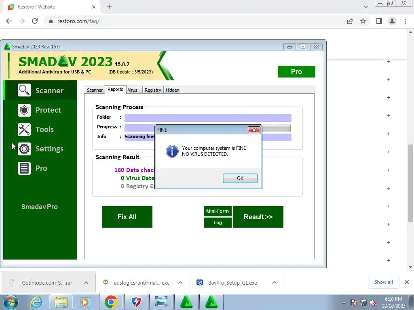Open the red-blue shield antivirus taskbar icon
The image size is (414, 310).
[x=136, y=302]
